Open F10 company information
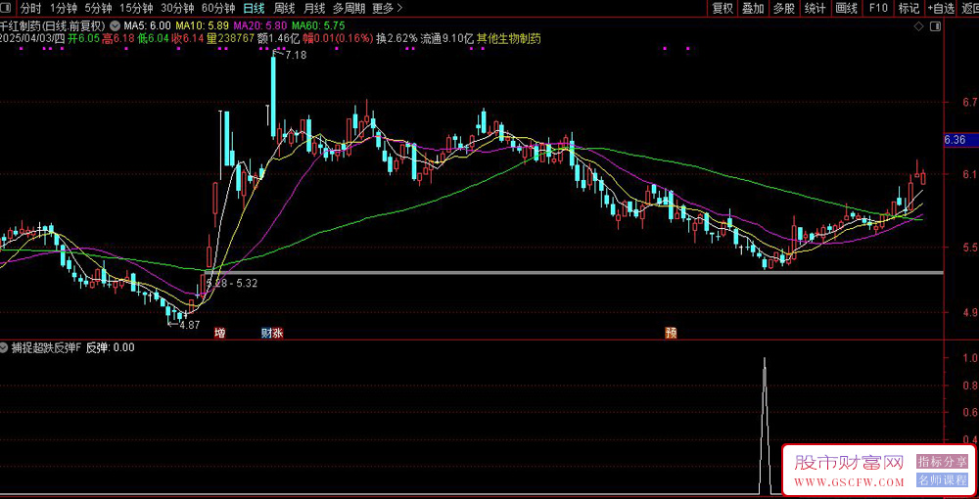This screenshot has width=979, height=499. click(x=878, y=8)
